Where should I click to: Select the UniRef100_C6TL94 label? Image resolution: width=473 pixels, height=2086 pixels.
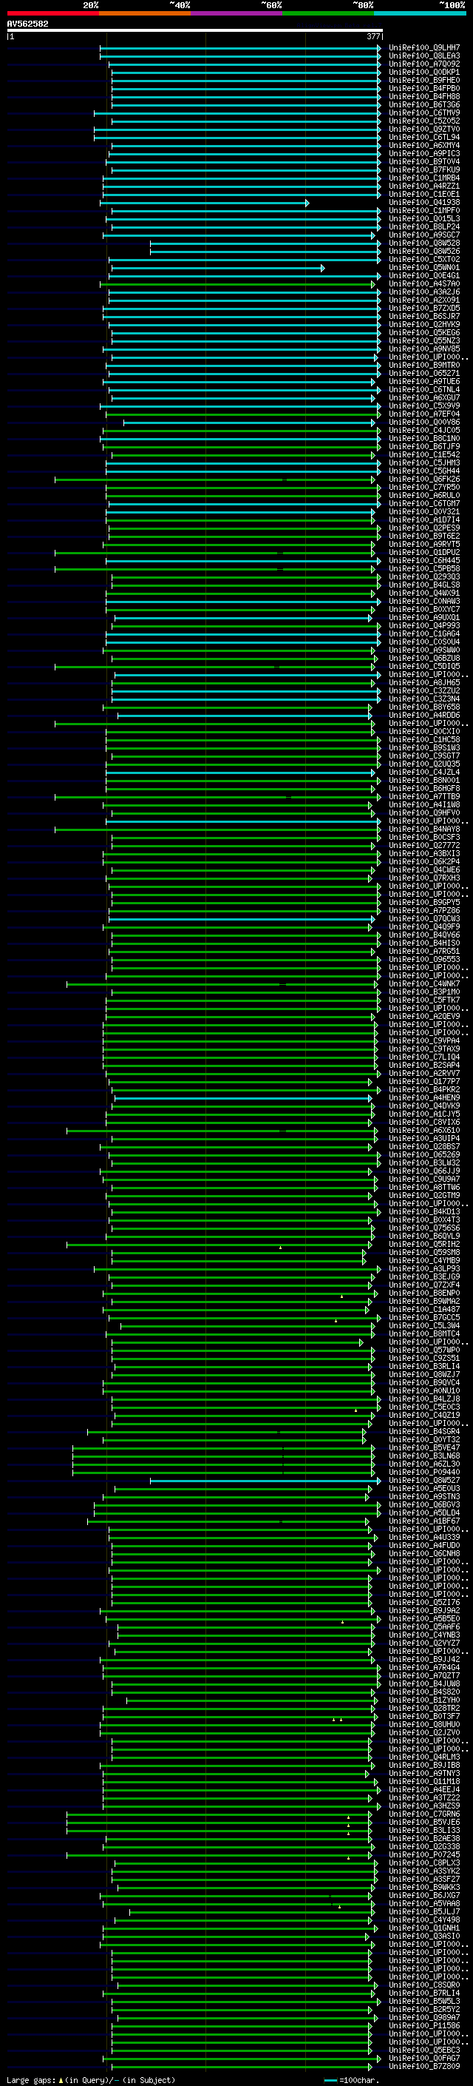click(x=424, y=137)
